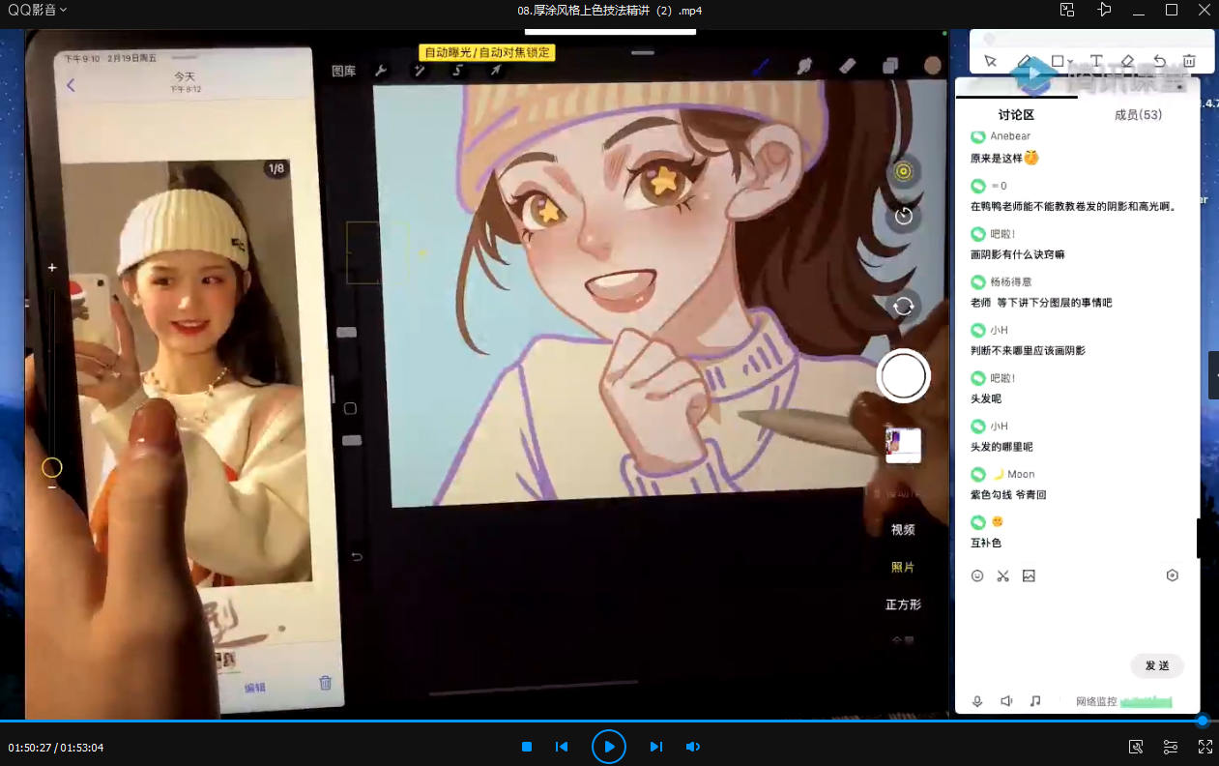Click the white camera shutter button
1219x766 pixels.
904,376
